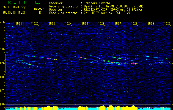The height and width of the screenshot is (110, 173).
Task: Click the 1530 time marker
Action: (167, 23)
